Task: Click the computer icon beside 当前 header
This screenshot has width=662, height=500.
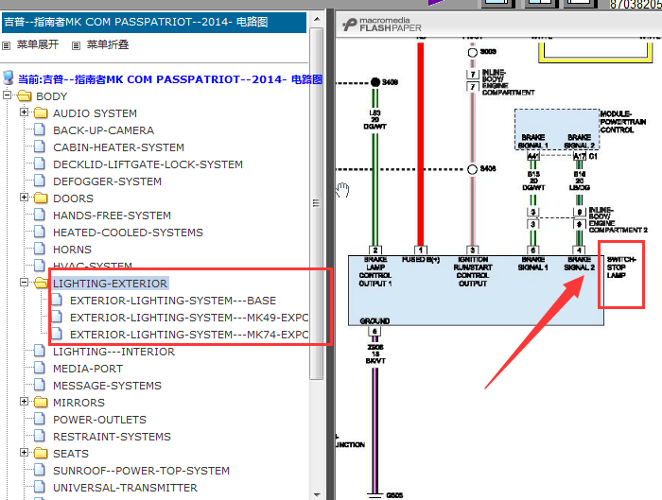Action: pyautogui.click(x=8, y=78)
